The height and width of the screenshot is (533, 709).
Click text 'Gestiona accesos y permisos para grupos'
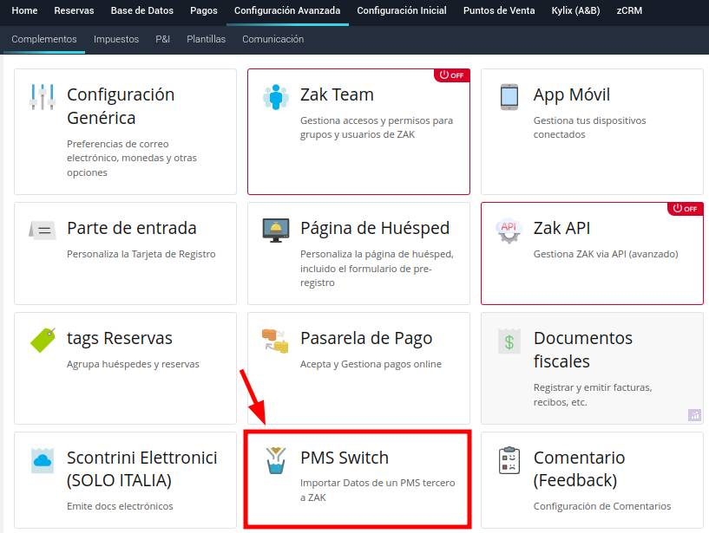click(x=377, y=127)
